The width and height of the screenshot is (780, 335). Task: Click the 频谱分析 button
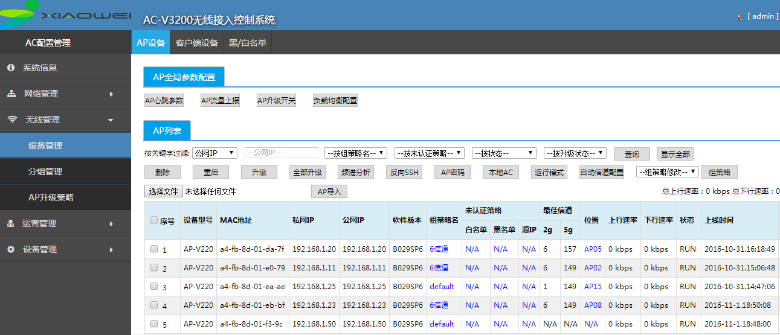[356, 172]
